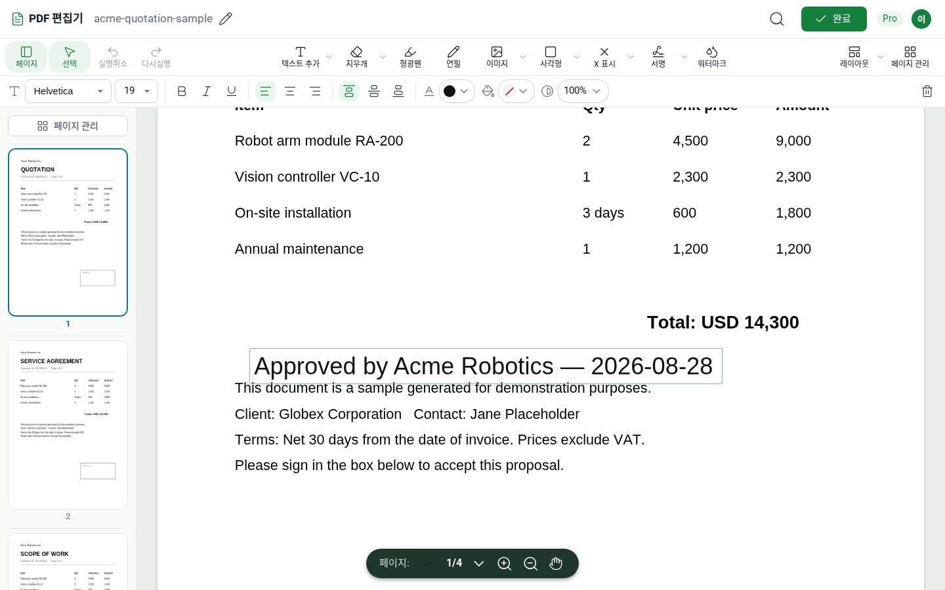The width and height of the screenshot is (945, 590).
Task: Select the 연필 pencil tool
Action: [x=453, y=57]
